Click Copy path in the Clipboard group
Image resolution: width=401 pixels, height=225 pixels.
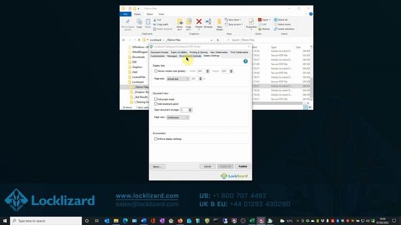160,24
